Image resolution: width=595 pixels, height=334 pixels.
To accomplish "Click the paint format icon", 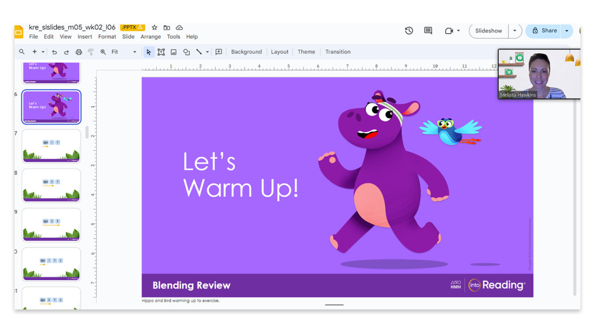I will [x=91, y=52].
